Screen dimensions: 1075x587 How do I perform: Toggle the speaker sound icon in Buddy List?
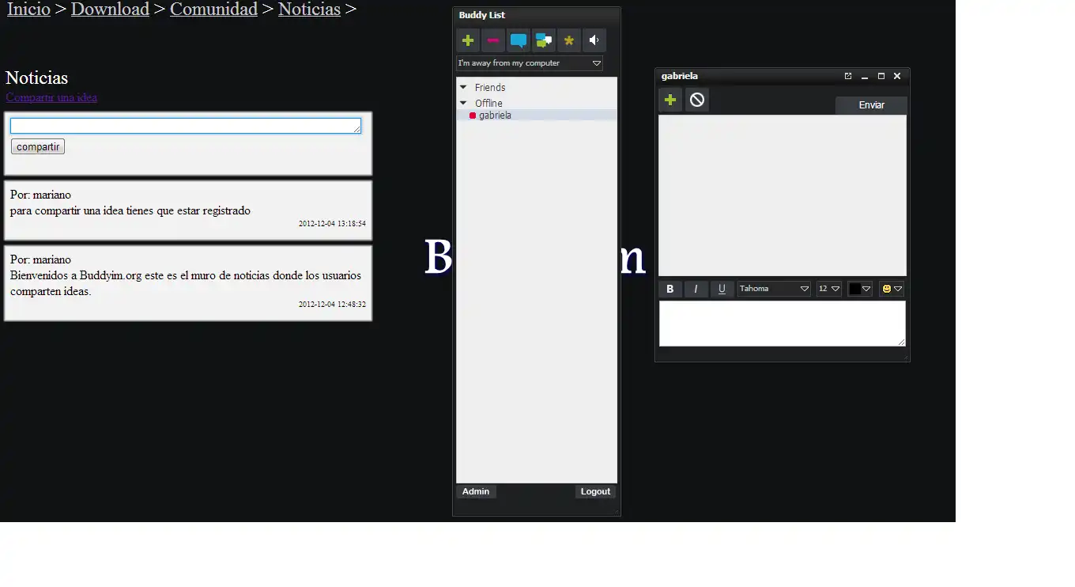click(x=594, y=40)
